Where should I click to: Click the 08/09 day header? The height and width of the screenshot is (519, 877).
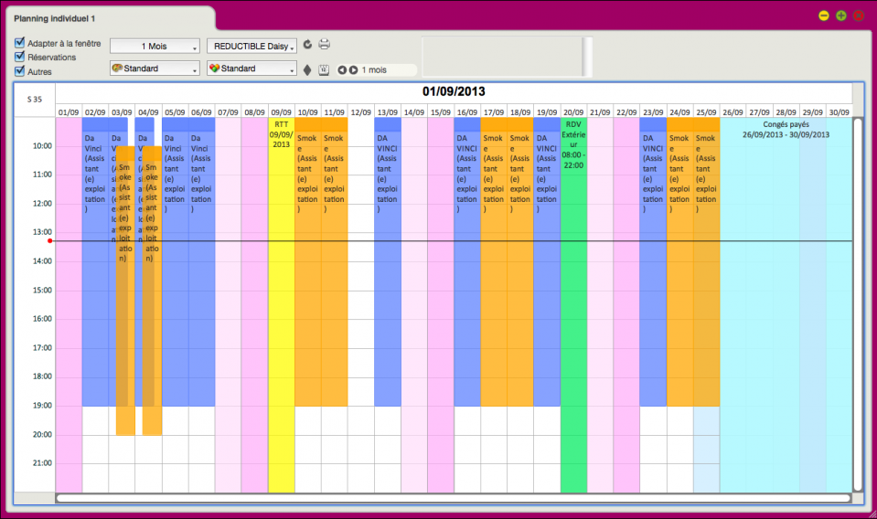click(x=254, y=112)
